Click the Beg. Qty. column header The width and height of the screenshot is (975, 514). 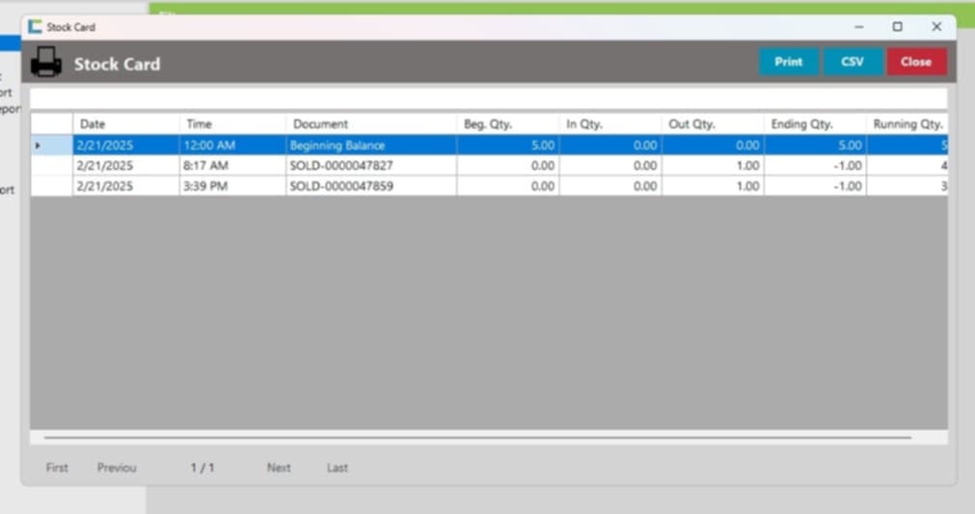pos(507,124)
